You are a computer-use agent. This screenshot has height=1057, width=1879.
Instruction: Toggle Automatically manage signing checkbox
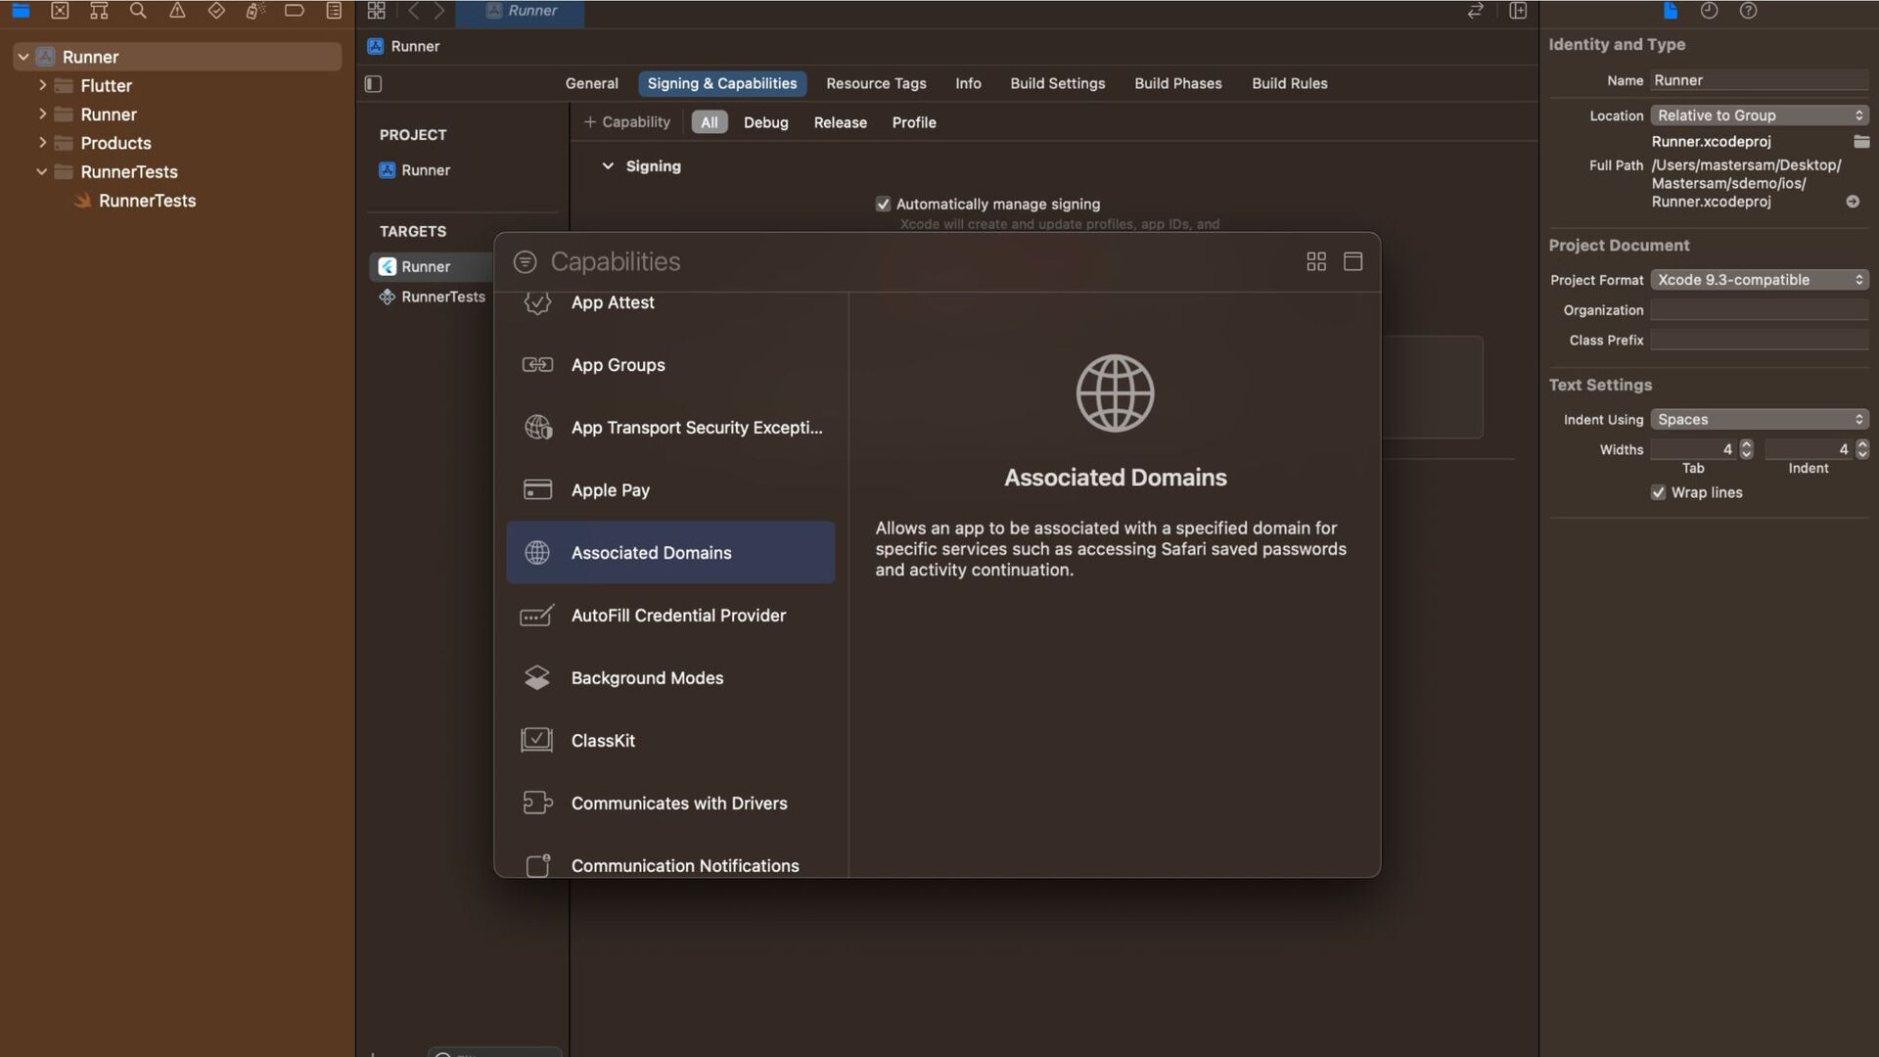[883, 205]
